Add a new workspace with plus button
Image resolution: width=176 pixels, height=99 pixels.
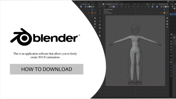coord(121,2)
